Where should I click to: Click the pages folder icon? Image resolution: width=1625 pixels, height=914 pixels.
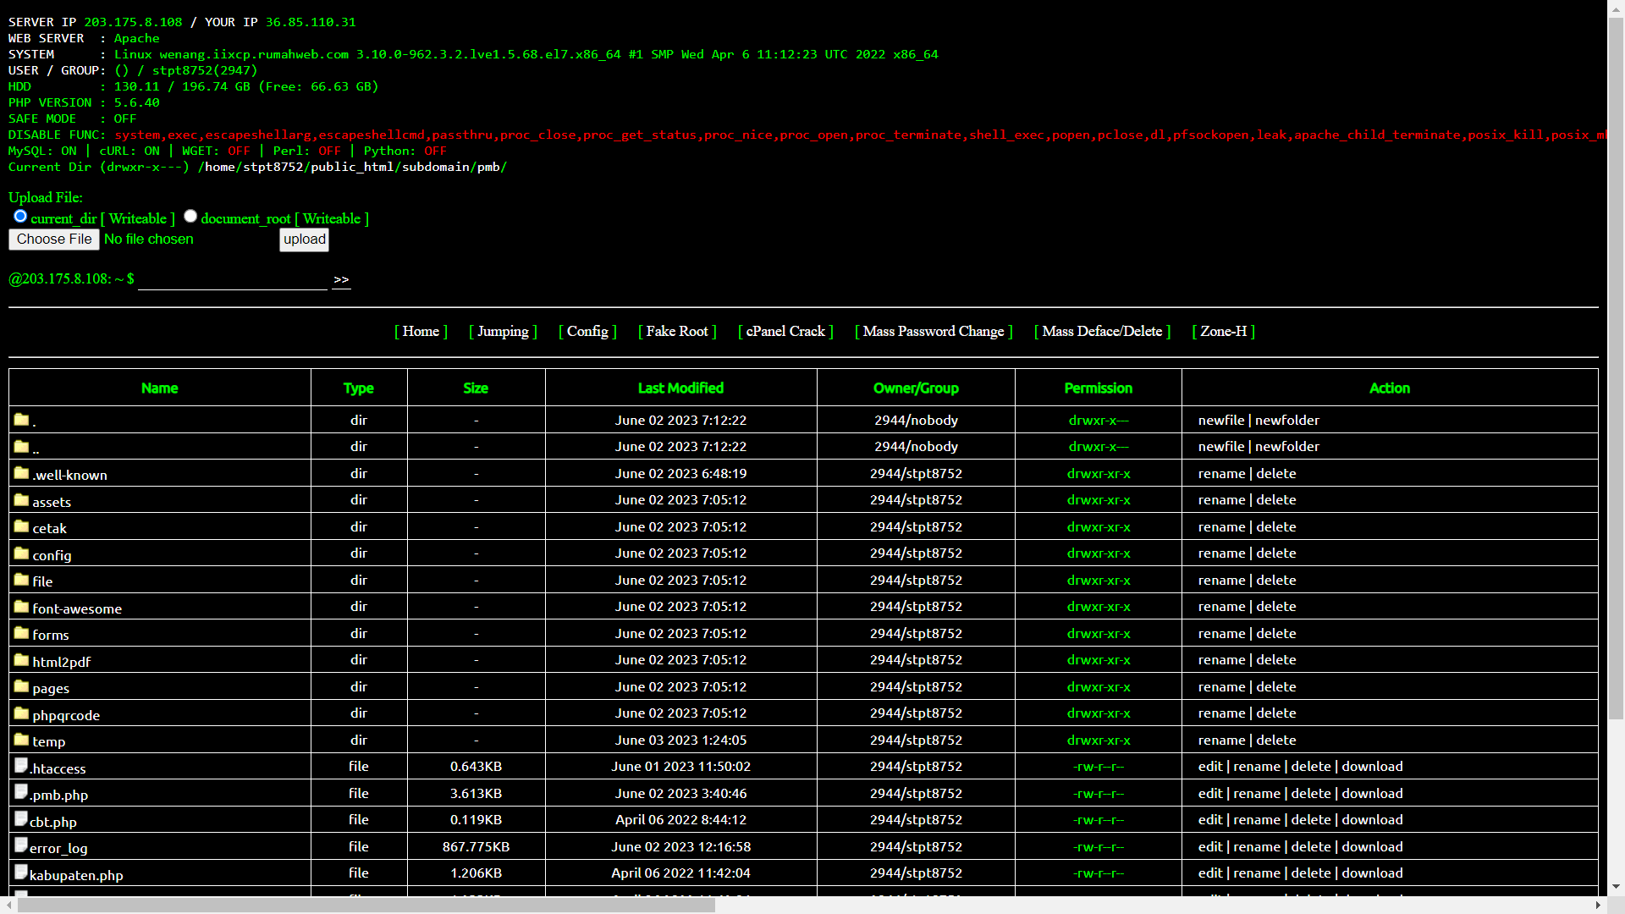[x=22, y=686]
